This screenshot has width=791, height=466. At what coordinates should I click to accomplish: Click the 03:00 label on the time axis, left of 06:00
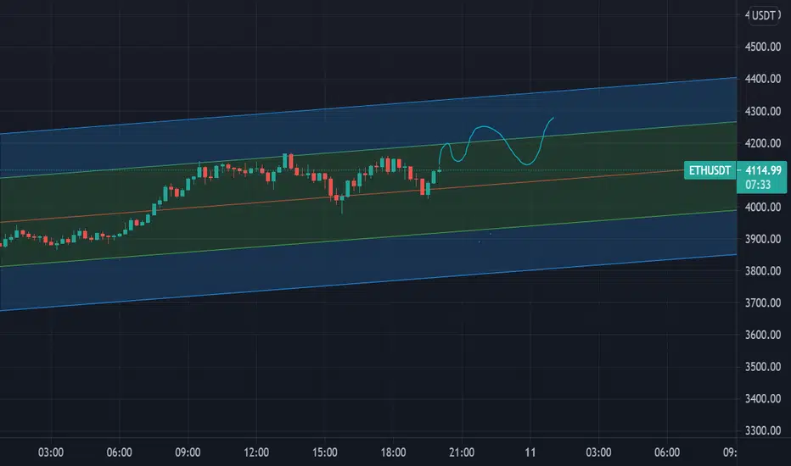(51, 452)
